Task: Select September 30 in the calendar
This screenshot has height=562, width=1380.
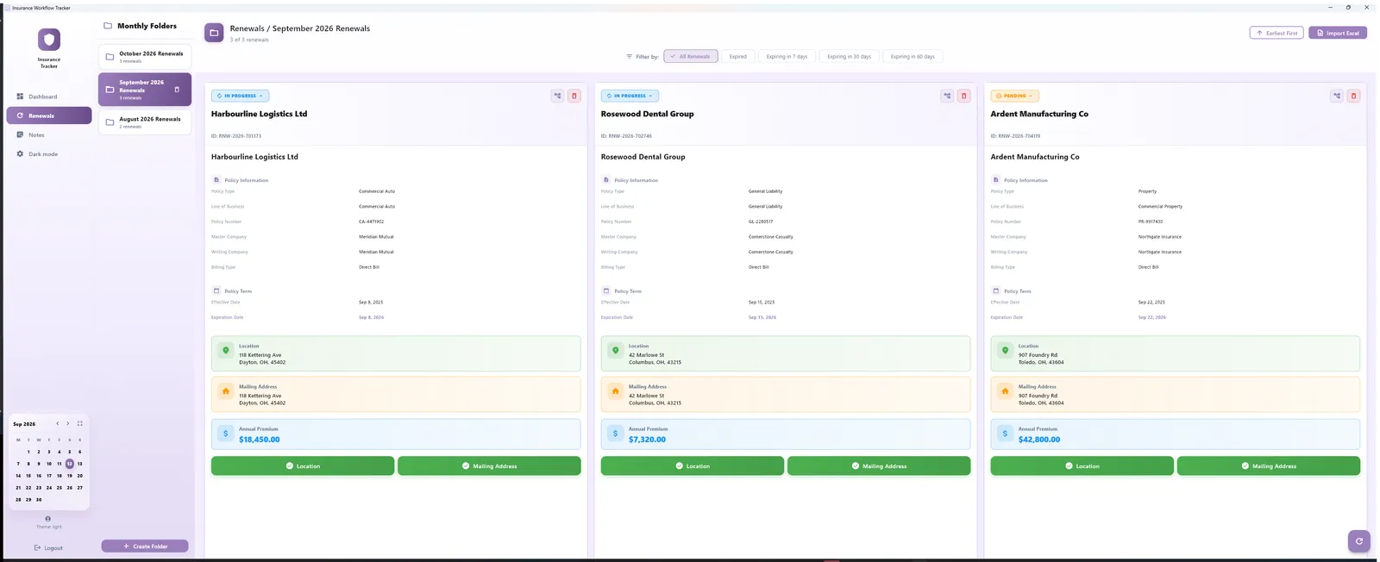Action: (x=39, y=500)
